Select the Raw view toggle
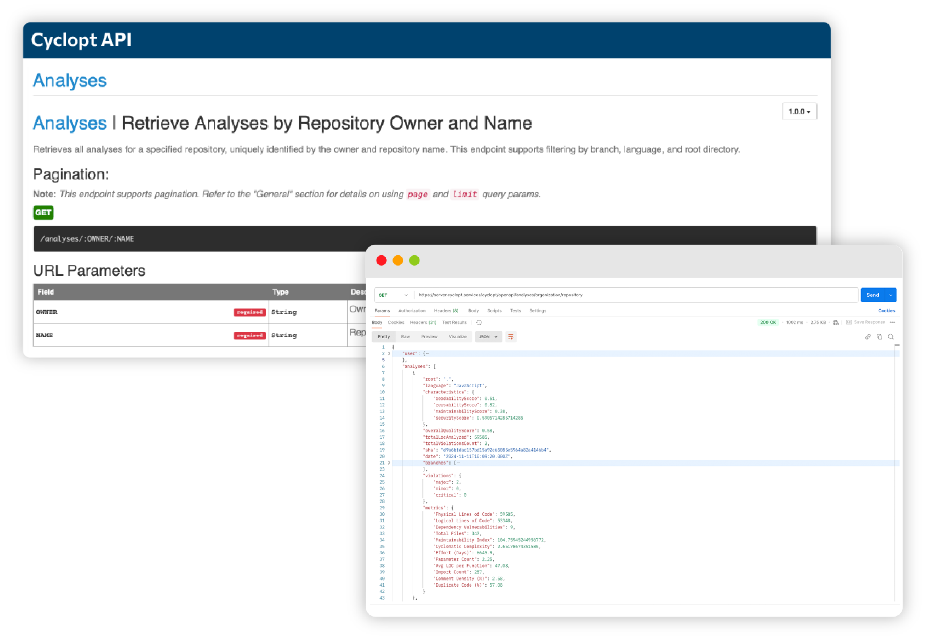This screenshot has height=642, width=928. (x=405, y=337)
